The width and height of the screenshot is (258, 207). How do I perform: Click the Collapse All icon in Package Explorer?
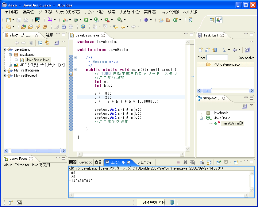tap(40, 43)
